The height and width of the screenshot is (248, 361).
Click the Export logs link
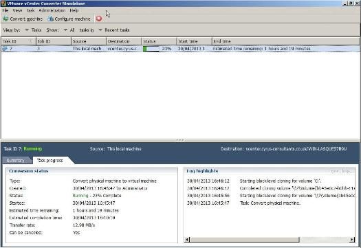tap(340, 171)
